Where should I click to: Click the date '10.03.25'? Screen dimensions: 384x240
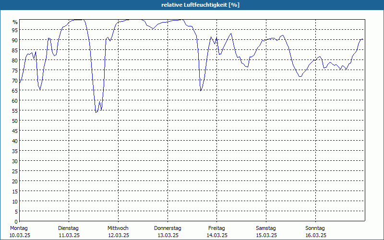pyautogui.click(x=20, y=235)
